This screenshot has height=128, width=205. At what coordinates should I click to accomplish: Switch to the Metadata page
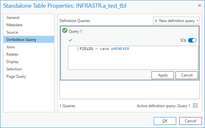[x=14, y=25]
